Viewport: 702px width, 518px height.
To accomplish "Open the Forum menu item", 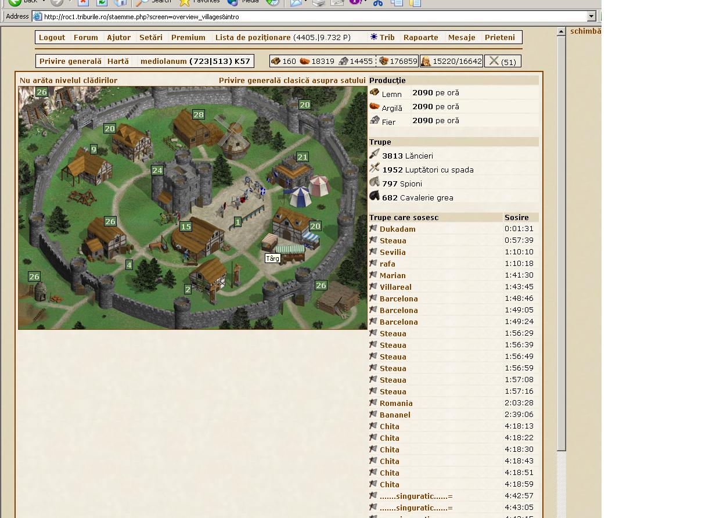I will click(86, 37).
